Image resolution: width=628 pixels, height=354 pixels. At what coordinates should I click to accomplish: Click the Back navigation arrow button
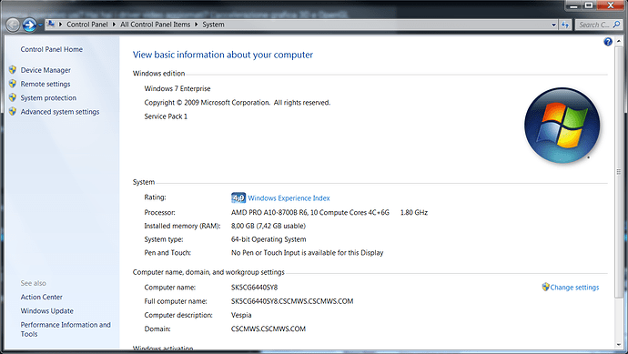(13, 25)
